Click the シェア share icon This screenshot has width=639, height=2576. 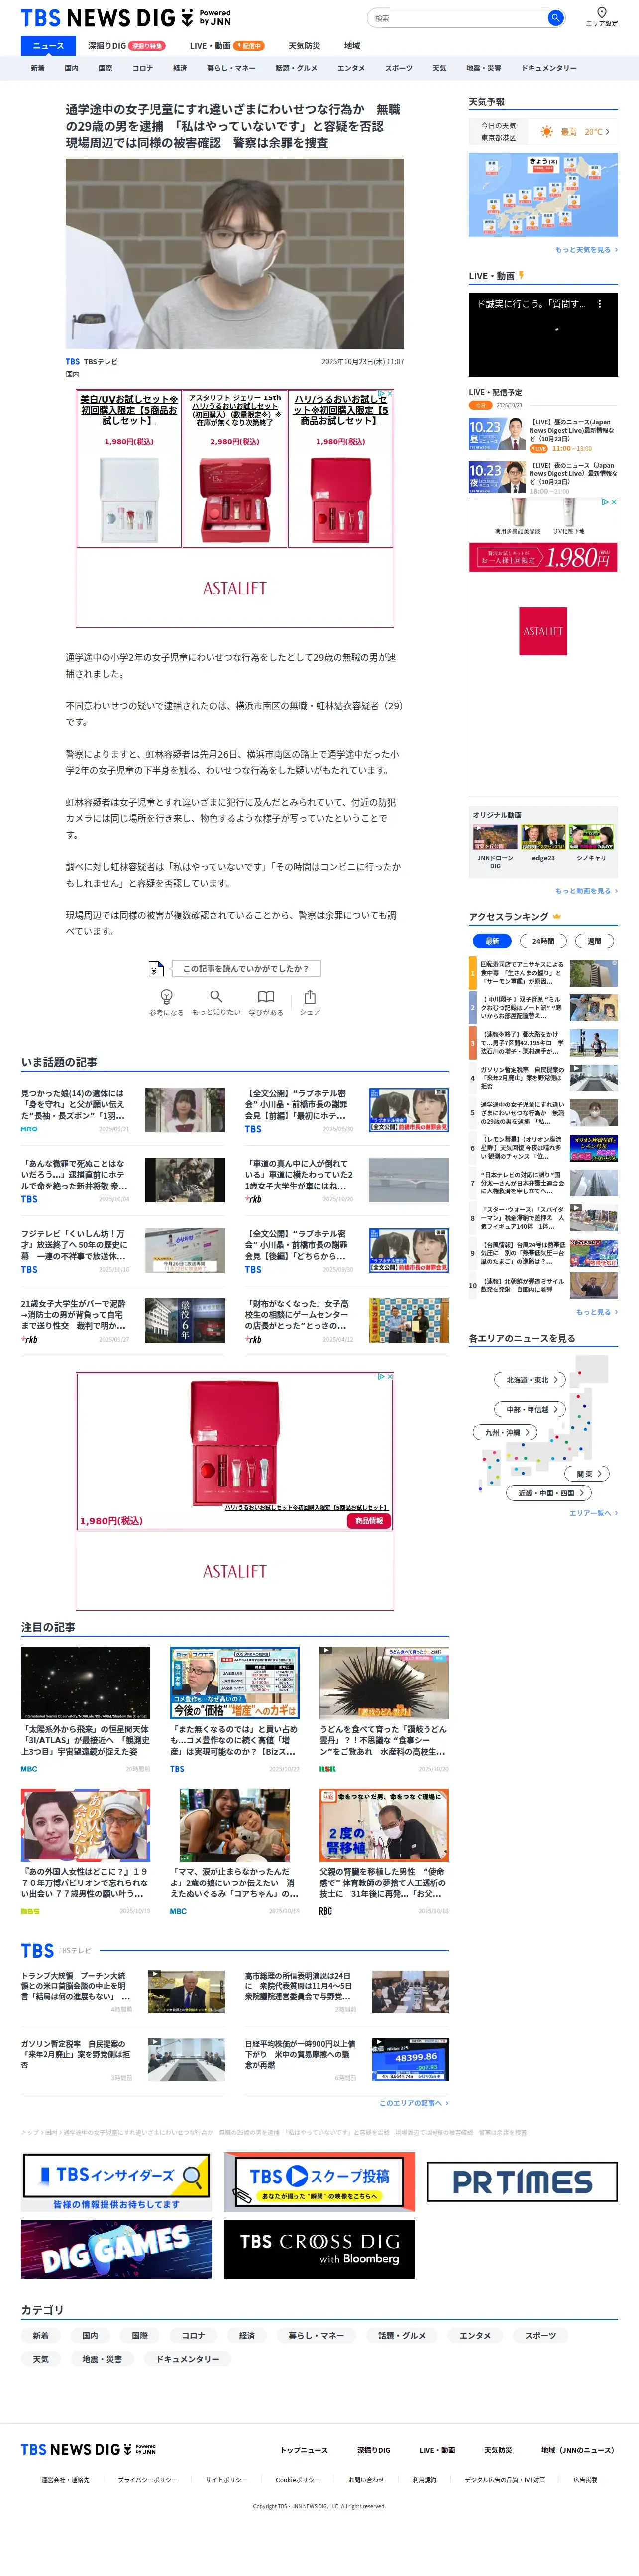pos(310,996)
